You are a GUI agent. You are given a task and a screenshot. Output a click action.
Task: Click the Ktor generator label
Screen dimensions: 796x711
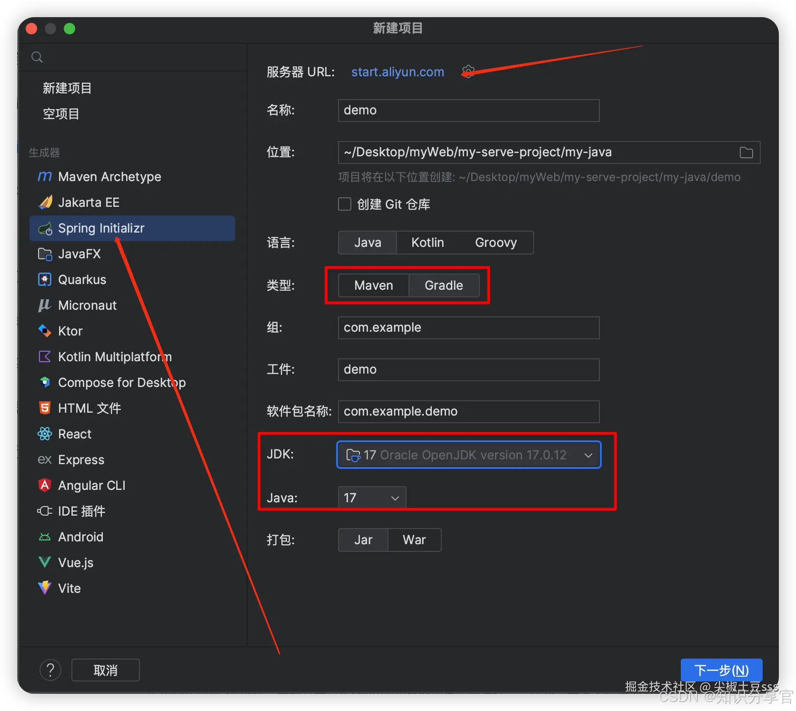pyautogui.click(x=70, y=331)
